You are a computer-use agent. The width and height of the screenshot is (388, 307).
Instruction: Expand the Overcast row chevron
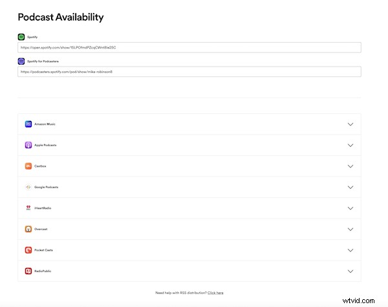[x=350, y=229]
